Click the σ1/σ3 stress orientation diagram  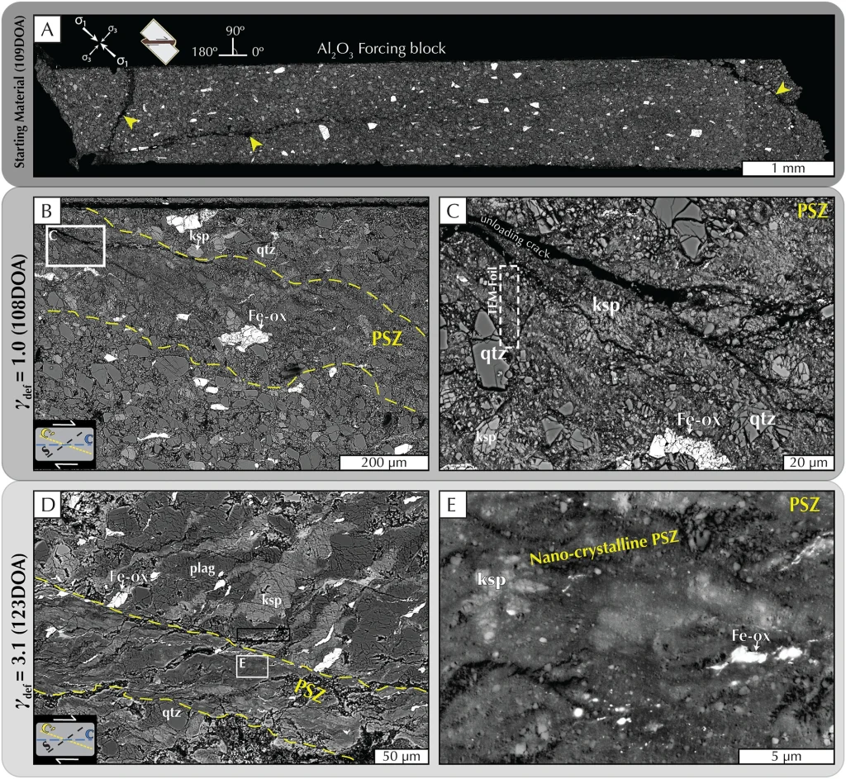click(x=102, y=41)
